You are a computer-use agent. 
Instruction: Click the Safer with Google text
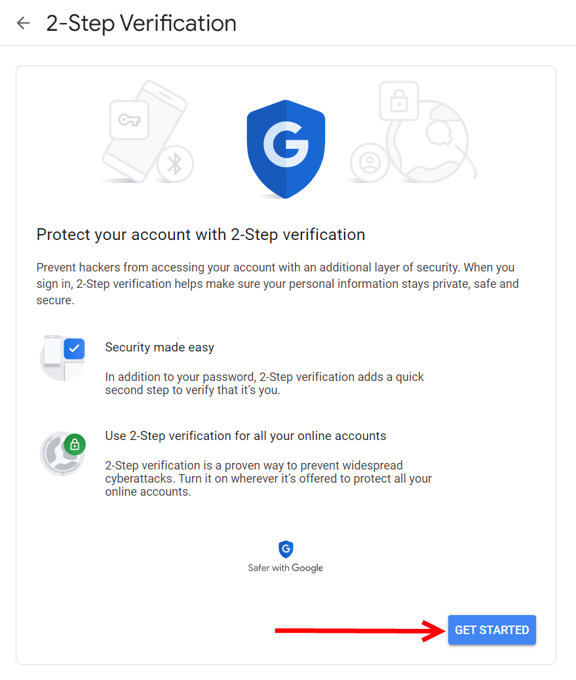click(286, 568)
